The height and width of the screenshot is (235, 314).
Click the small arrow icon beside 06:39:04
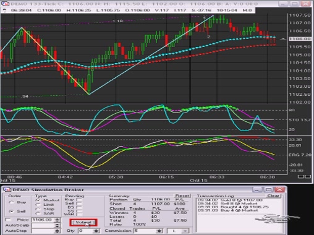(4, 11)
